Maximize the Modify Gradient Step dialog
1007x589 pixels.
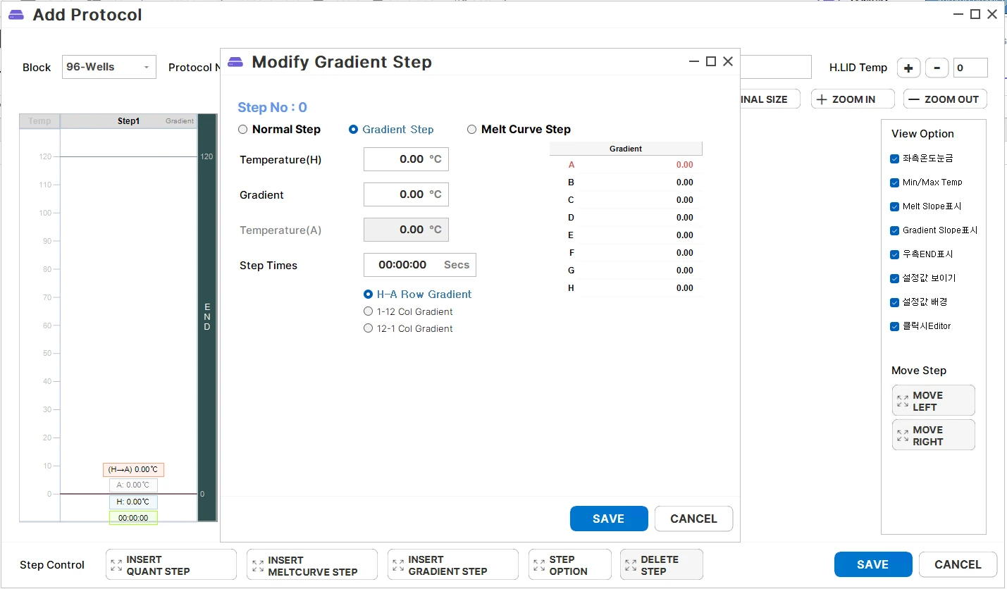pyautogui.click(x=711, y=62)
